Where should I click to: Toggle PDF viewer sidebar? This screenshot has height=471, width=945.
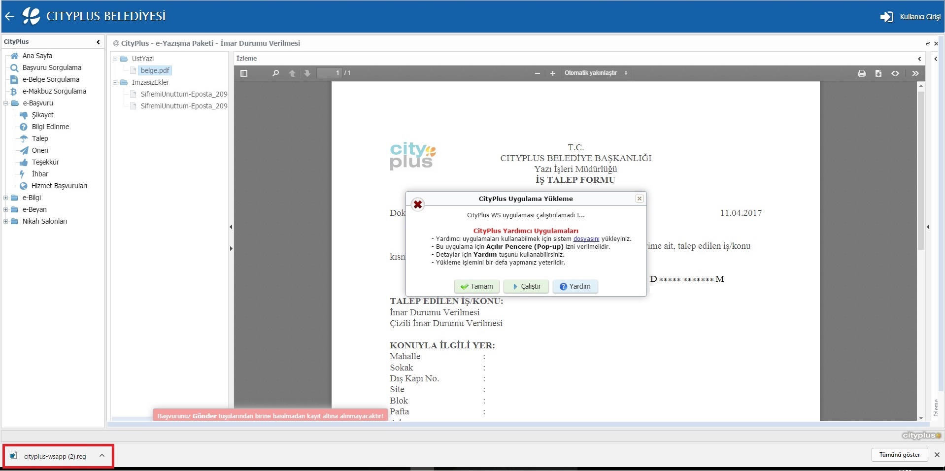[x=244, y=73]
